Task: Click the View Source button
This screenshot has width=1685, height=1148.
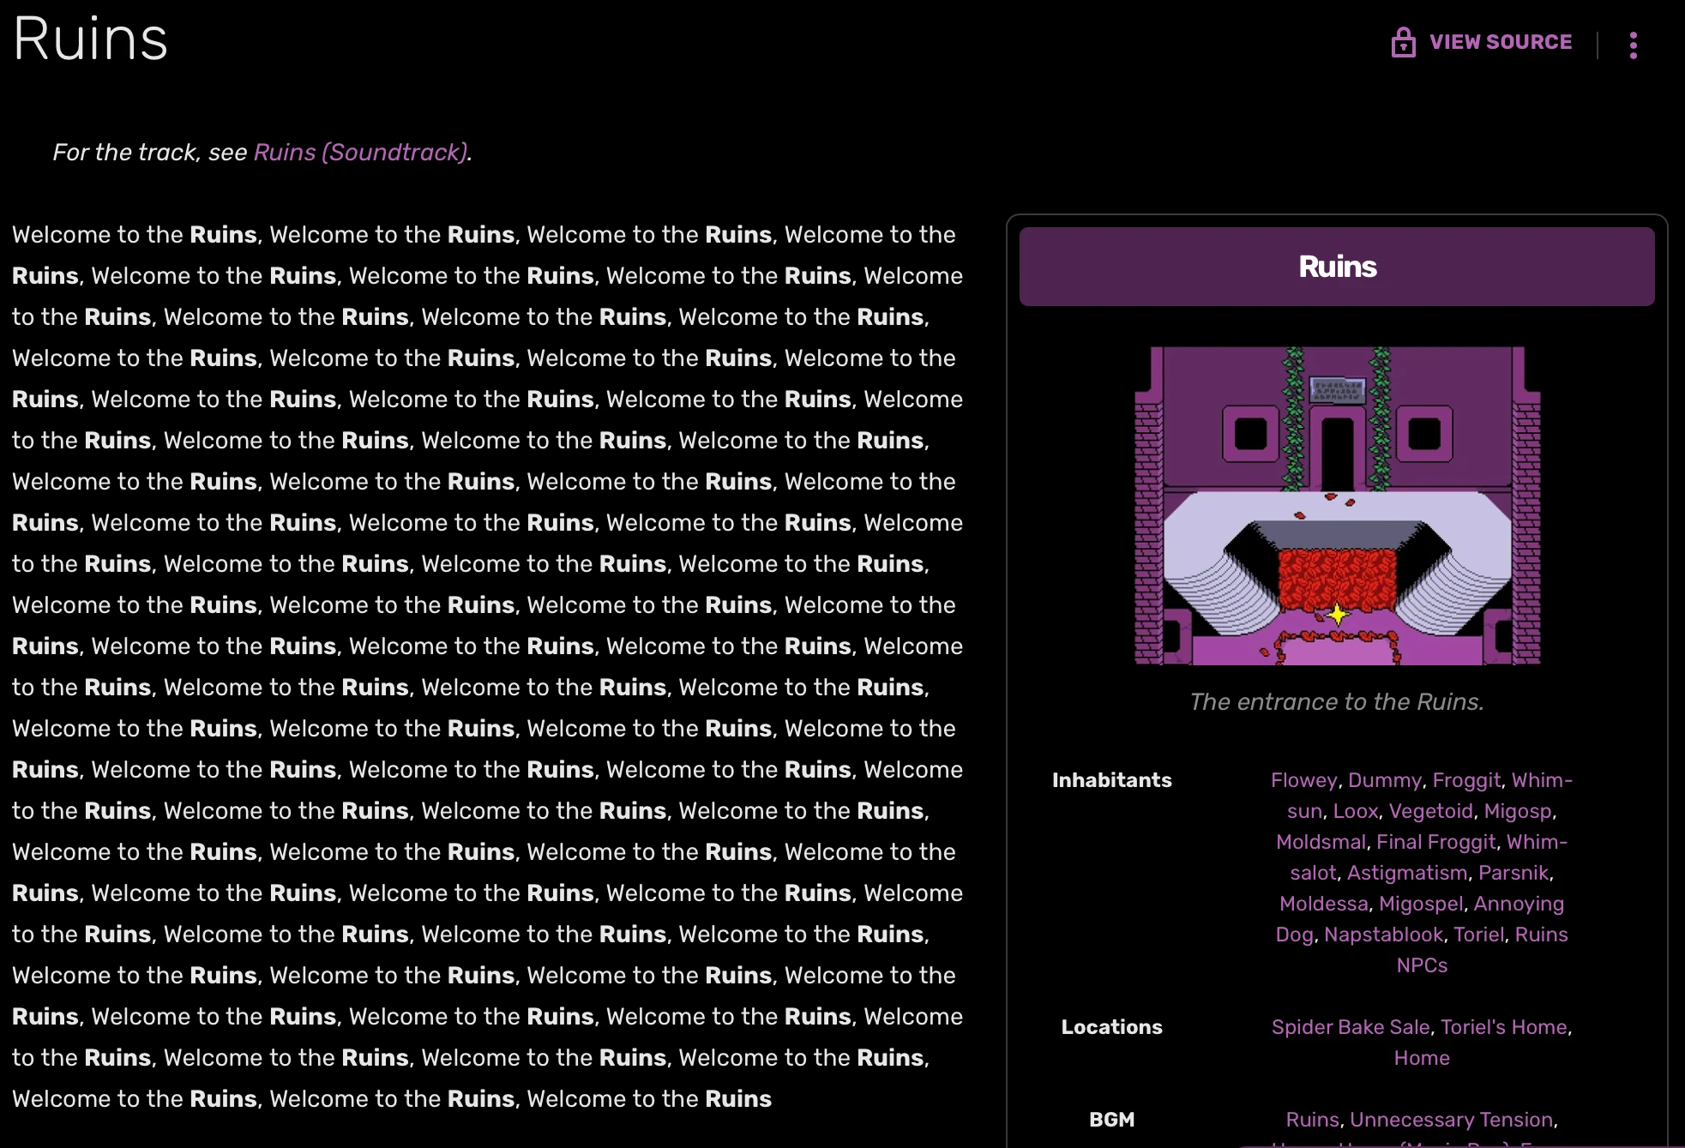Action: 1500,42
